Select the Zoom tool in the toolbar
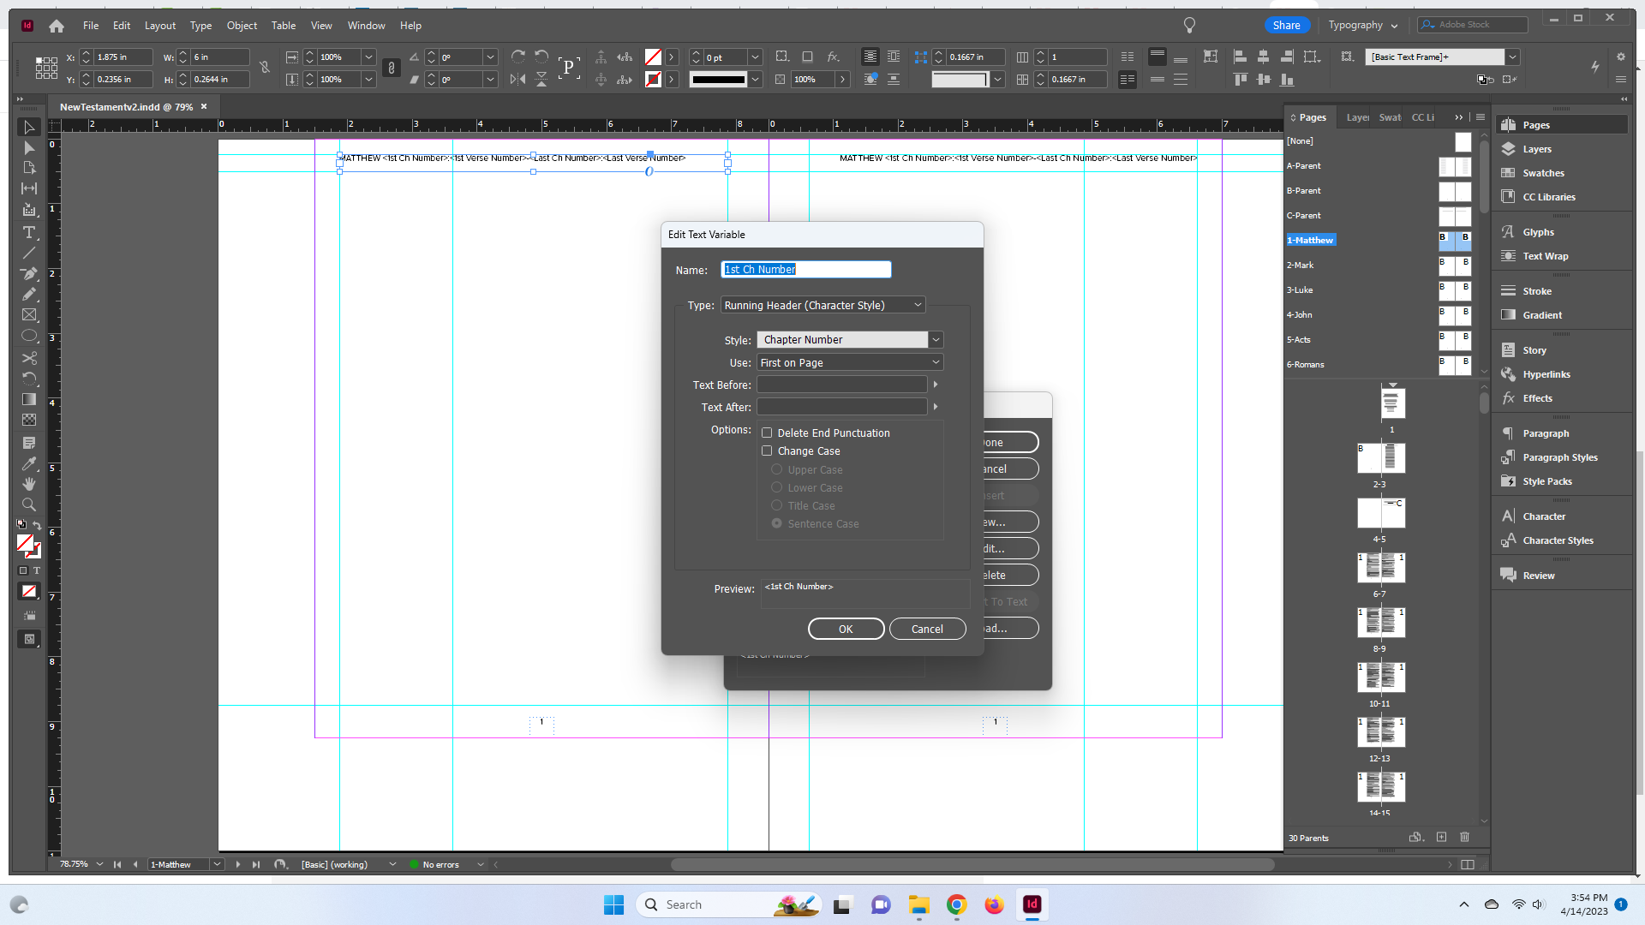The height and width of the screenshot is (925, 1645). pyautogui.click(x=29, y=504)
